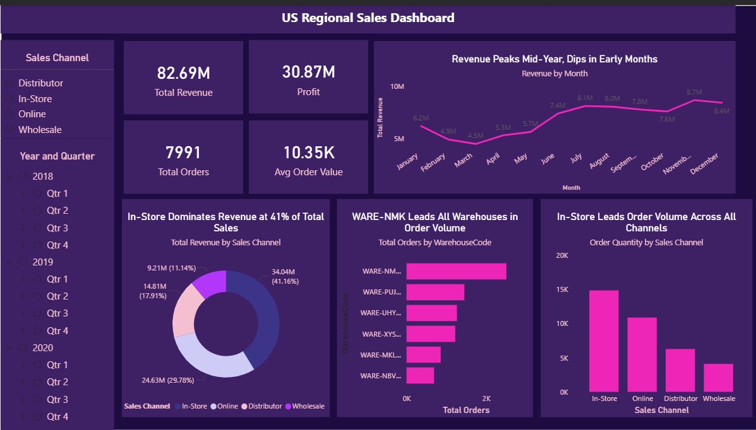Collapse the 2018 year node
The image size is (756, 430).
point(9,177)
